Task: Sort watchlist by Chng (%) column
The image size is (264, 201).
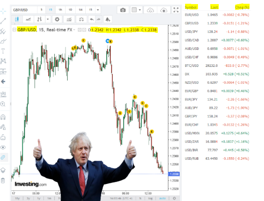Action: pyautogui.click(x=242, y=7)
